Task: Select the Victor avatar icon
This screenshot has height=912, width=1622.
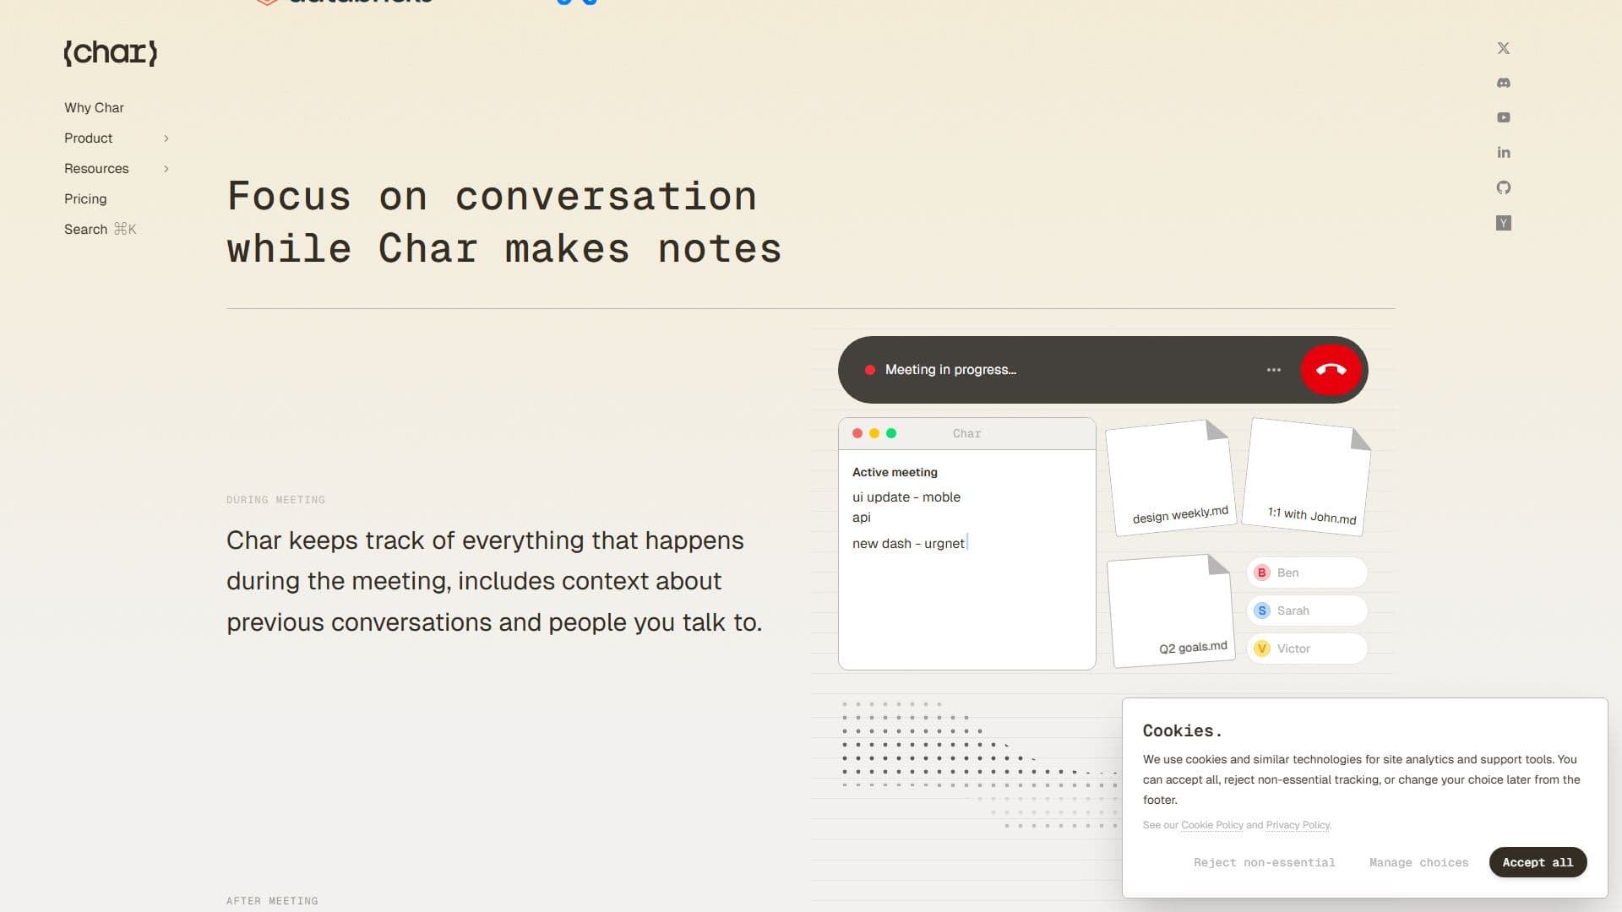Action: [x=1261, y=649]
